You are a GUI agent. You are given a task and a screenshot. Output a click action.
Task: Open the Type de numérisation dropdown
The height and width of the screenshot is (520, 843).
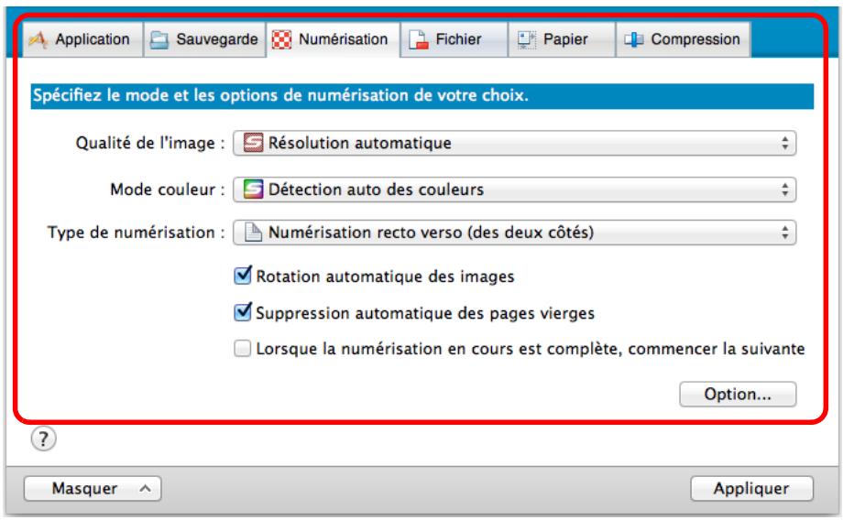[515, 233]
